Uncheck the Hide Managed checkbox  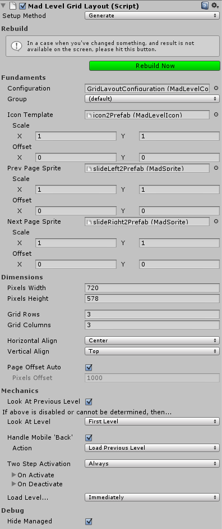(89, 521)
